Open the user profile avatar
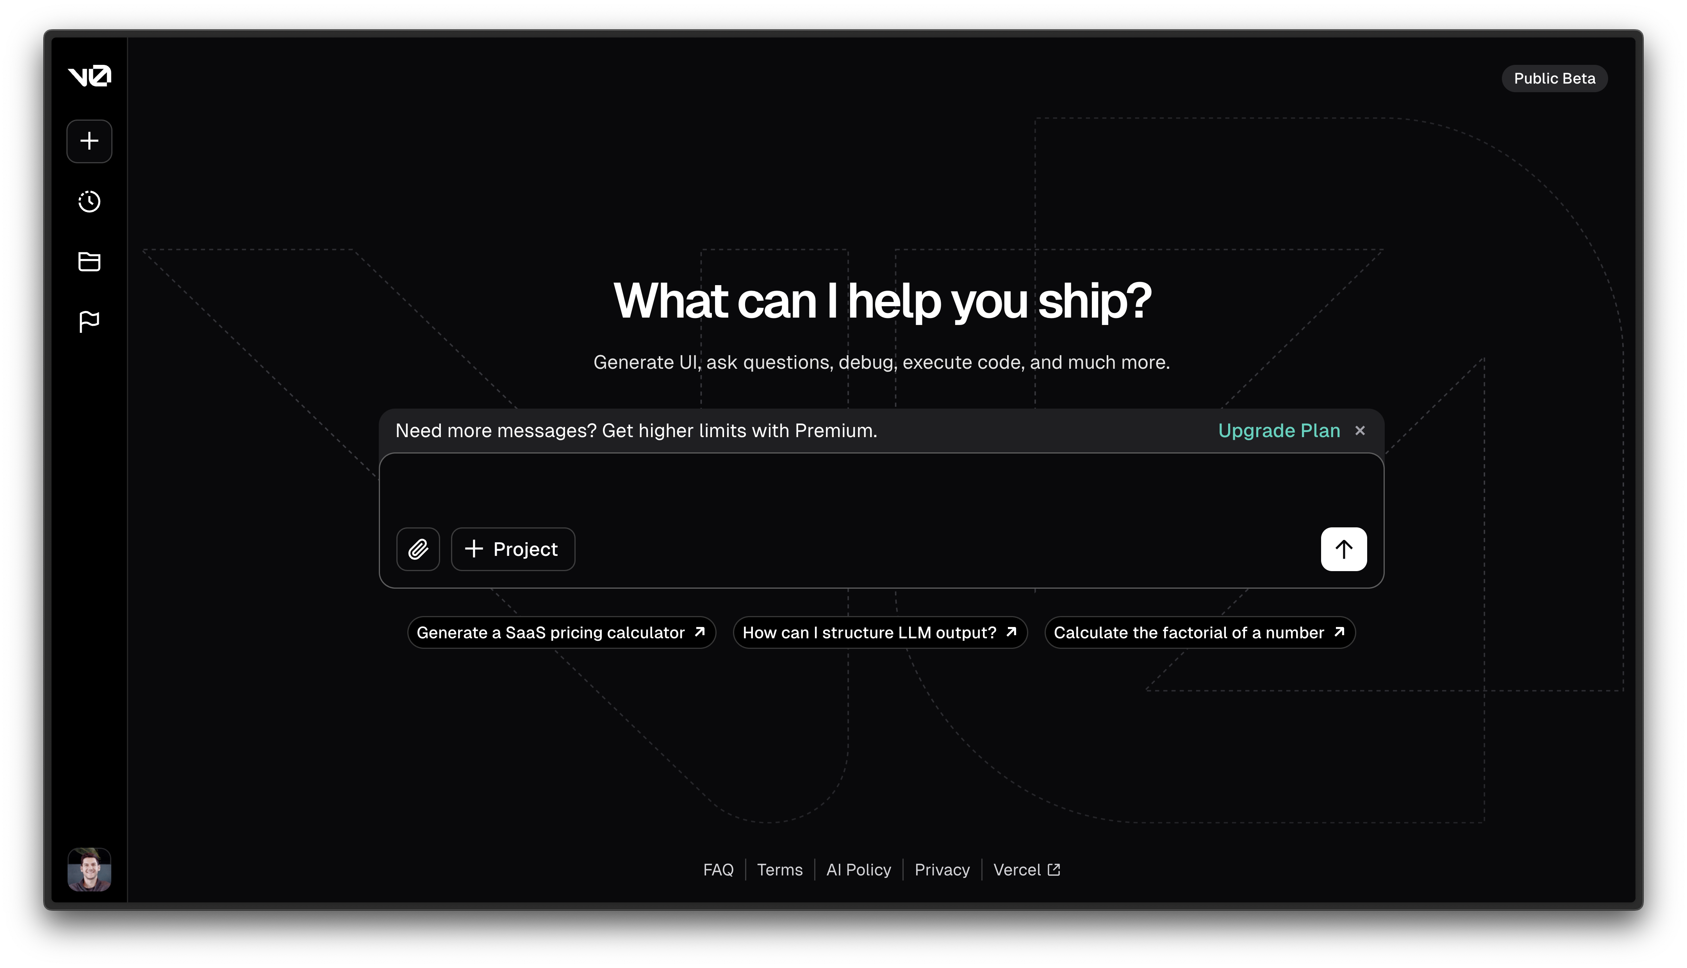This screenshot has height=968, width=1687. [x=89, y=869]
